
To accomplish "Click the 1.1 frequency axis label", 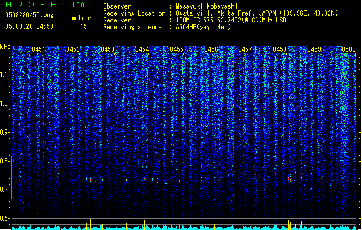I will tap(5, 75).
